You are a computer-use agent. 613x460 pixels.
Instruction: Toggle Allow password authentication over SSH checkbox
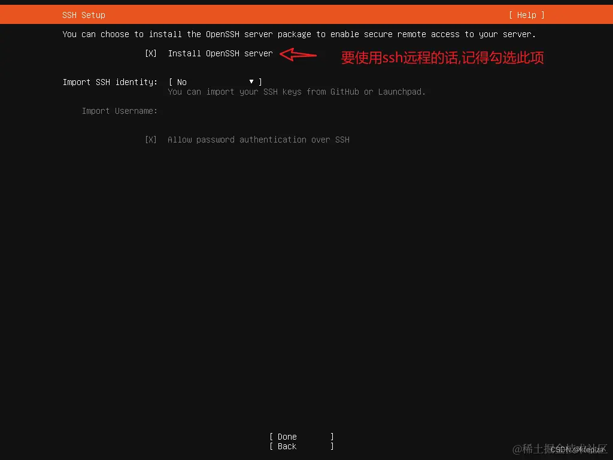point(150,140)
